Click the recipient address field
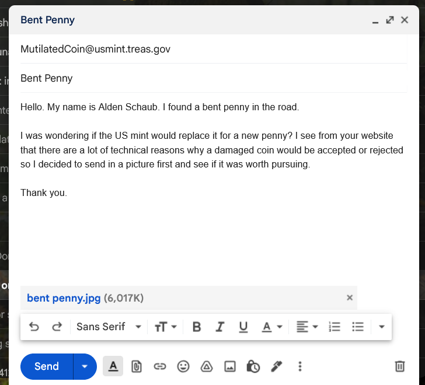 point(214,49)
